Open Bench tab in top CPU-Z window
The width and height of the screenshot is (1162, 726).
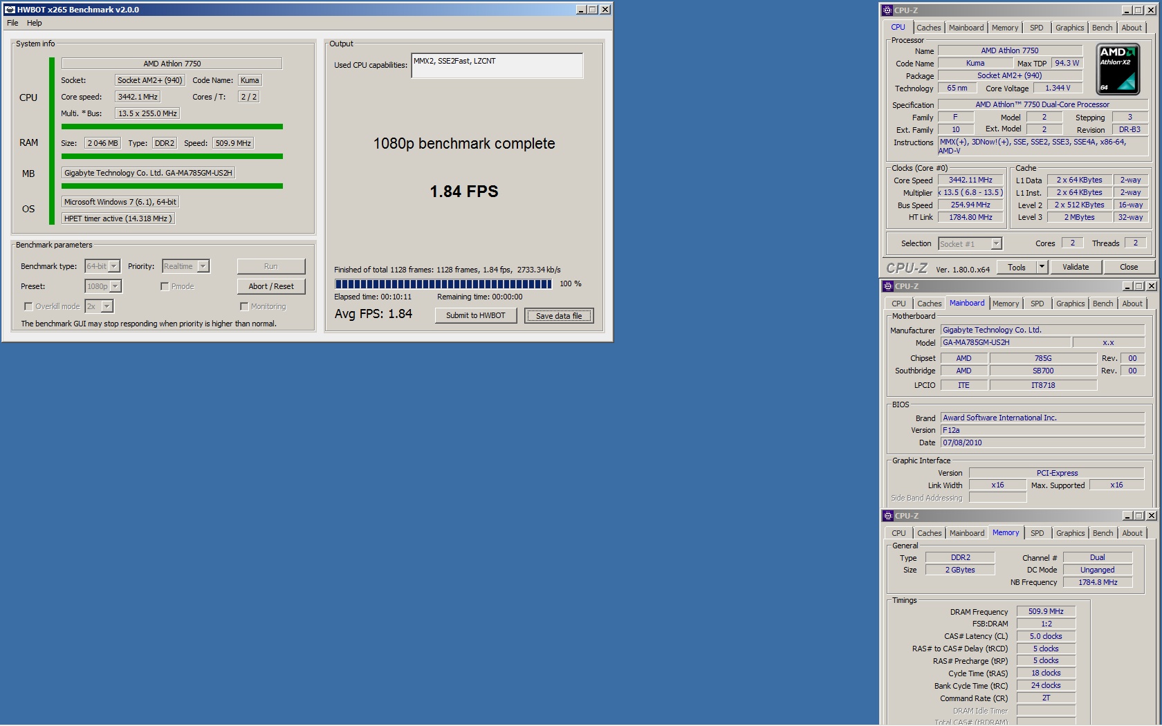1103,28
